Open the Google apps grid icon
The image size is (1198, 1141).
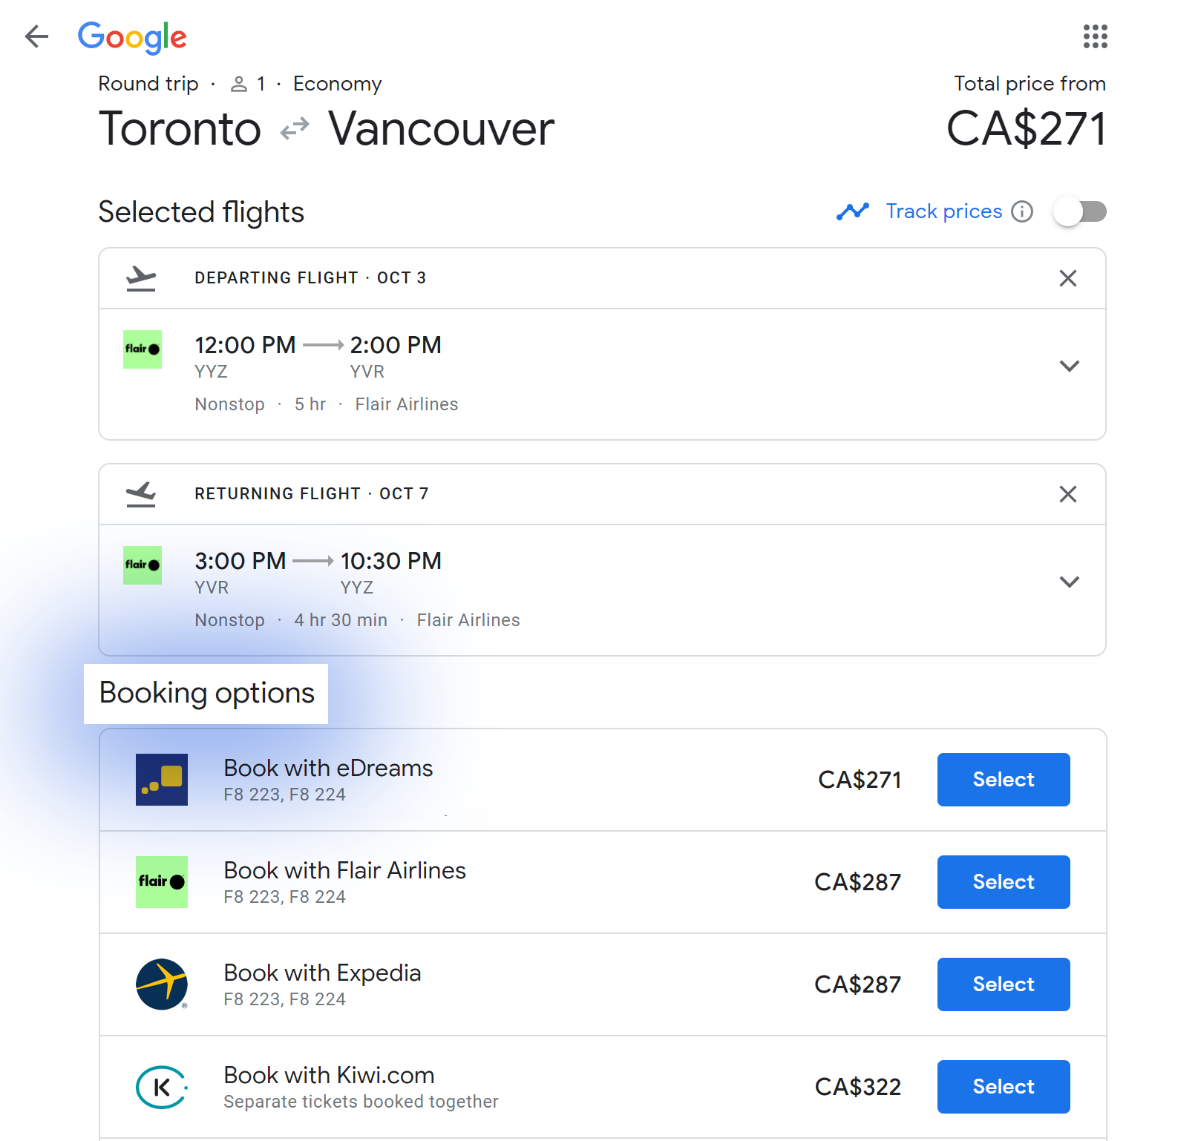click(1095, 36)
